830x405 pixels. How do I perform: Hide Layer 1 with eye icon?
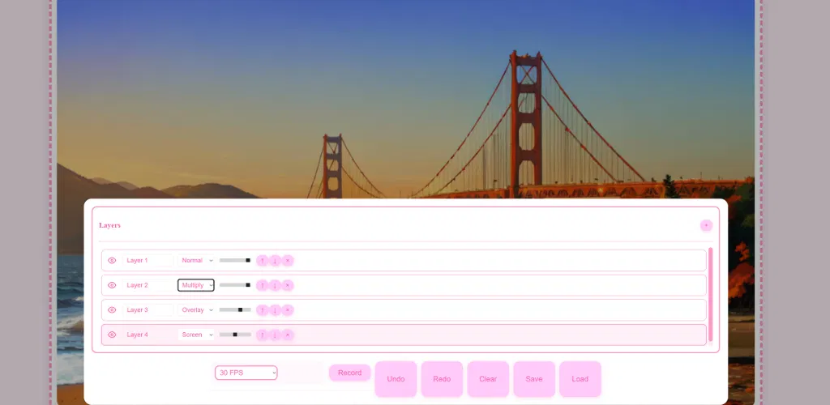pyautogui.click(x=112, y=260)
